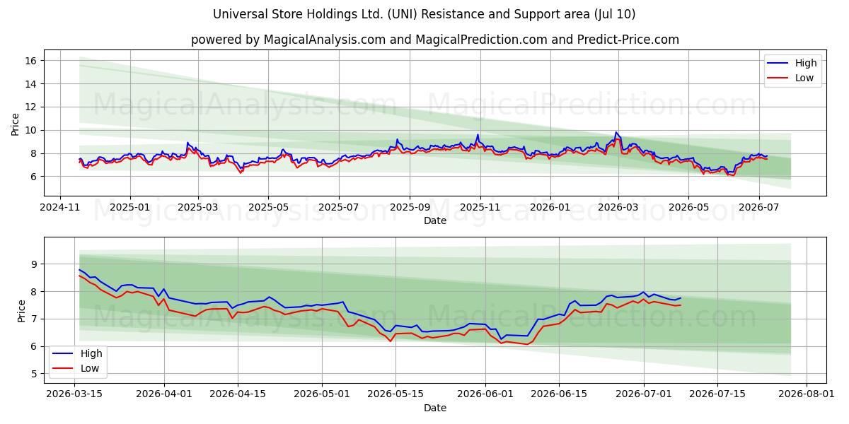Click 'High' in the top chart legend
Screen dimensions: 849x424
[x=806, y=63]
